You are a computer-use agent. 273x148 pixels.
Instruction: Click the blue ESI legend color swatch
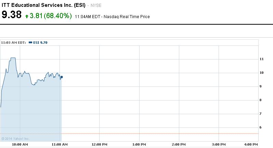pyautogui.click(x=30, y=43)
